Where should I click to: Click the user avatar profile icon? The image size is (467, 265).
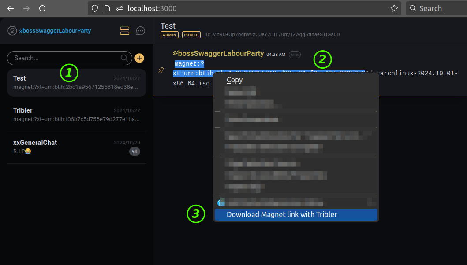click(12, 31)
